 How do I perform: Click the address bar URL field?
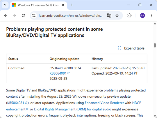coord(70,15)
